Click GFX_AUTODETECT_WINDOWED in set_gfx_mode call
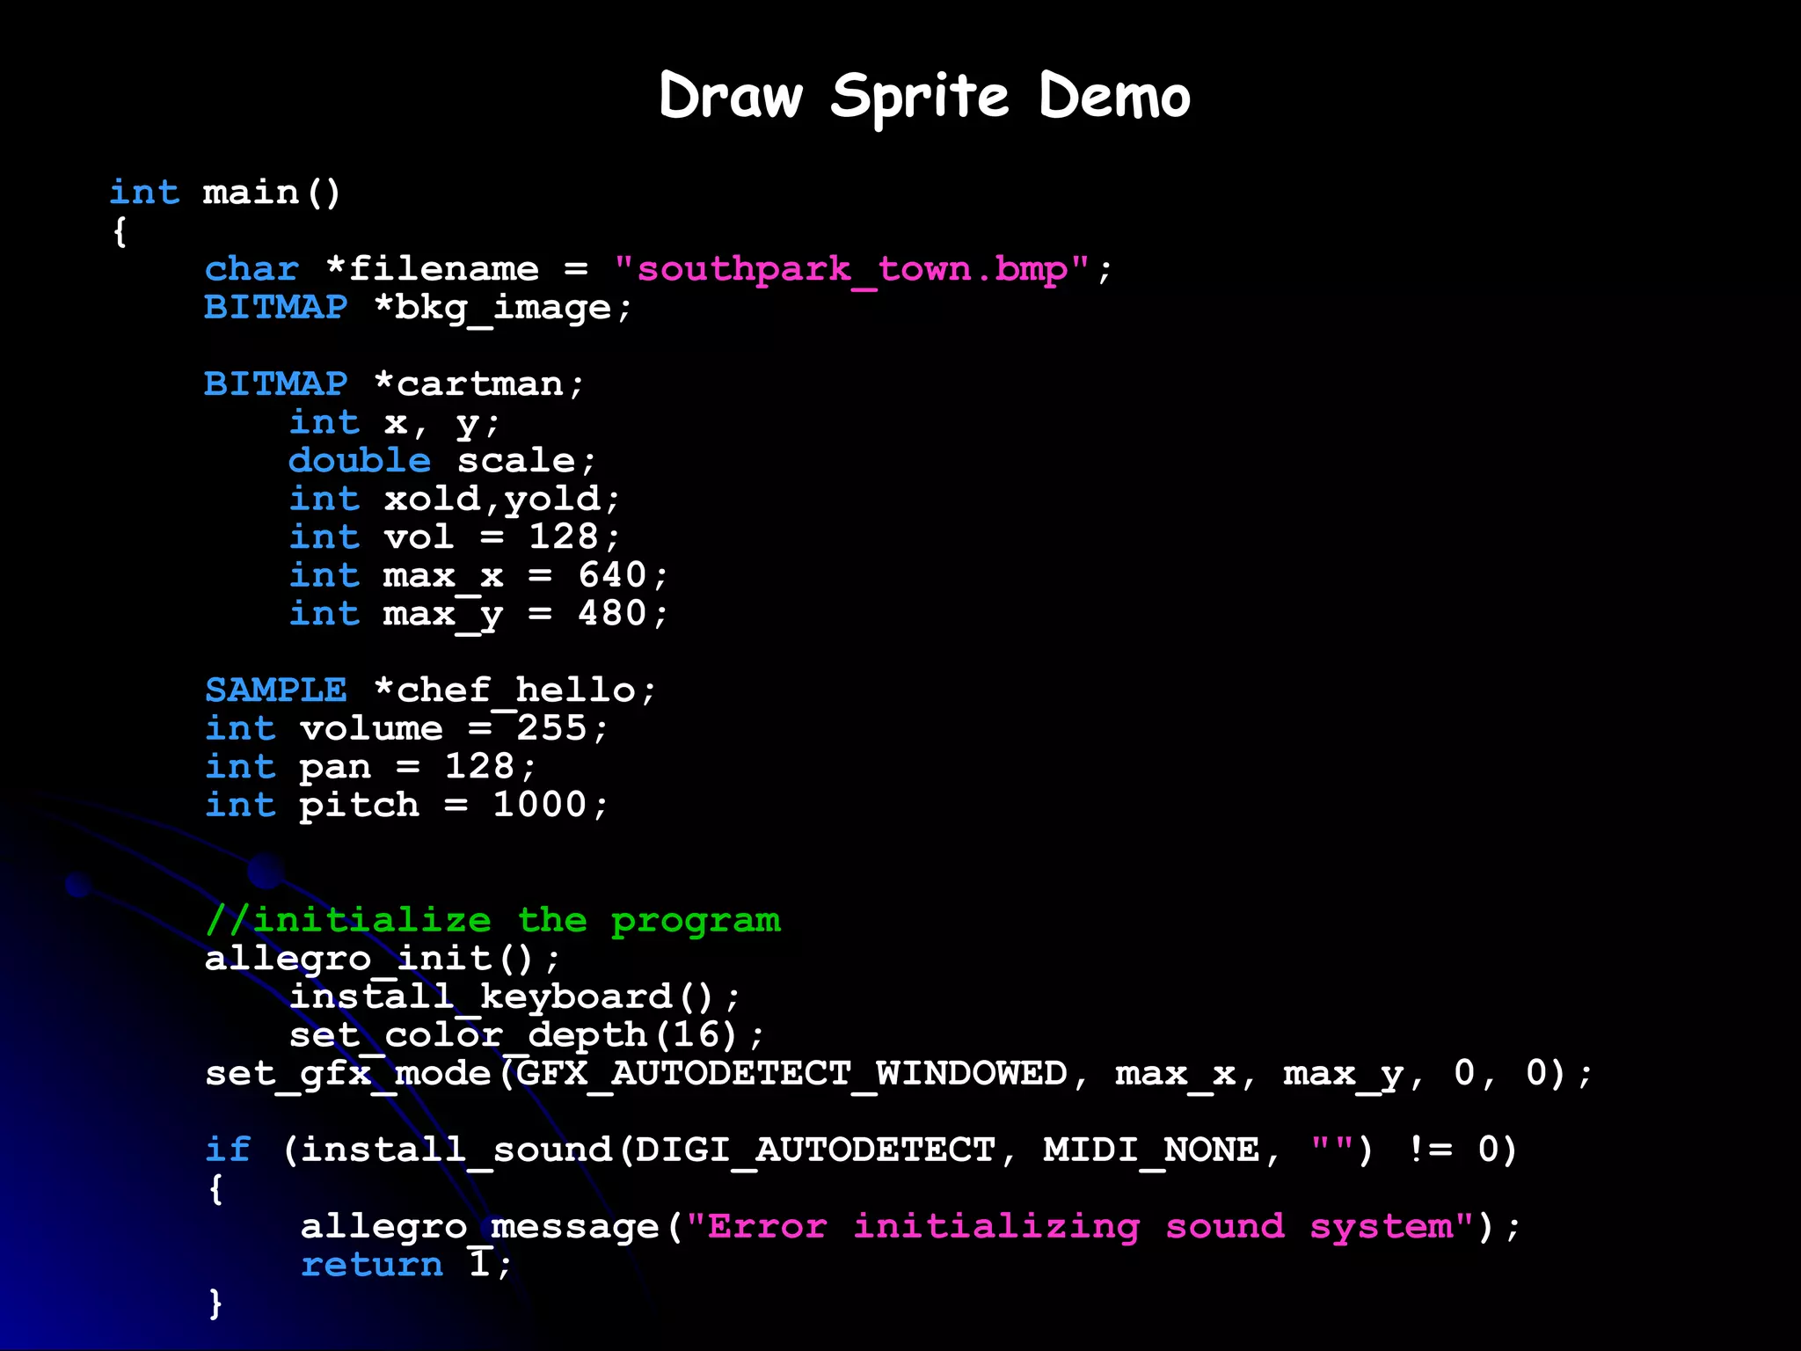This screenshot has height=1351, width=1801. [x=791, y=1074]
